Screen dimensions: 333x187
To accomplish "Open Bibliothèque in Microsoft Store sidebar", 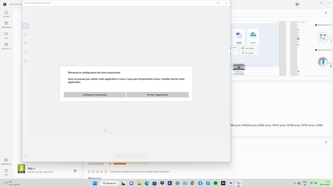I will (x=6, y=161).
